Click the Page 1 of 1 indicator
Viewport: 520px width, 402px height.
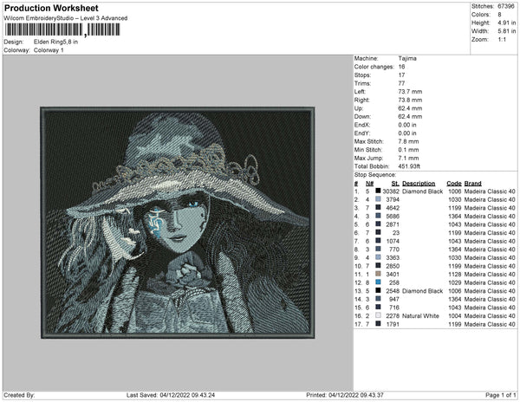501,395
